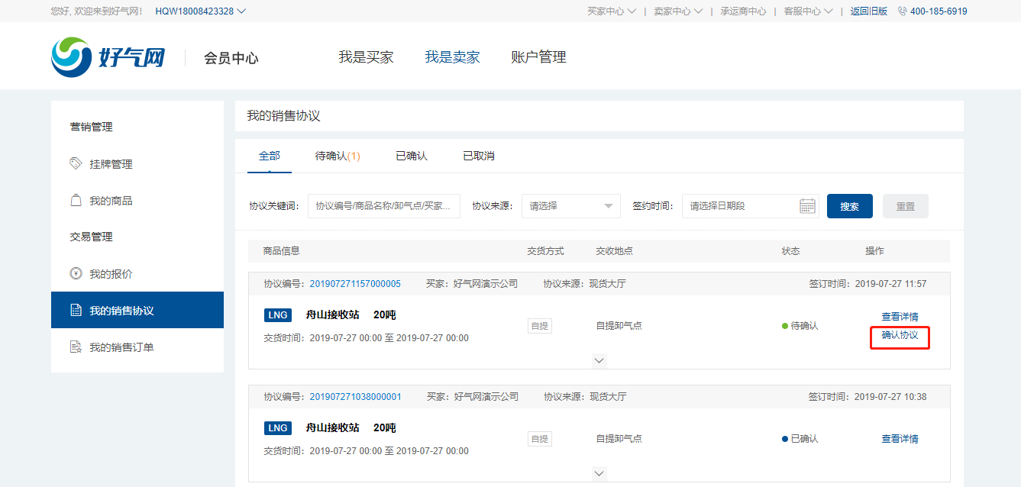Open agreement number 201907271038000001
The height and width of the screenshot is (487, 1021).
pos(355,397)
